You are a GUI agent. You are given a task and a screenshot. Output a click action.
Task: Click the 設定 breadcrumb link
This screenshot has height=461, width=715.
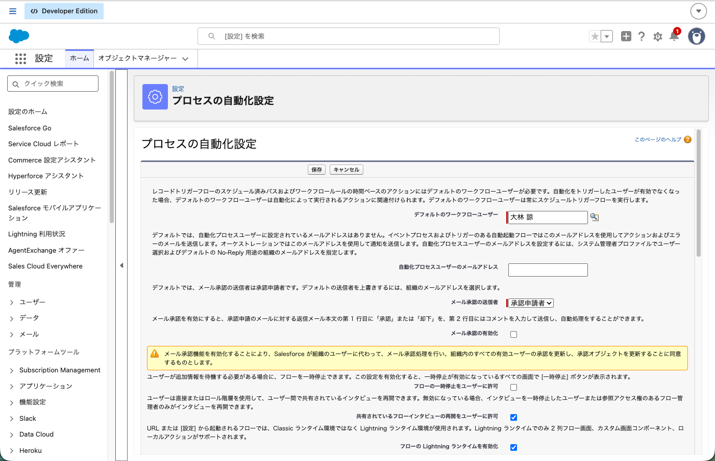point(178,89)
